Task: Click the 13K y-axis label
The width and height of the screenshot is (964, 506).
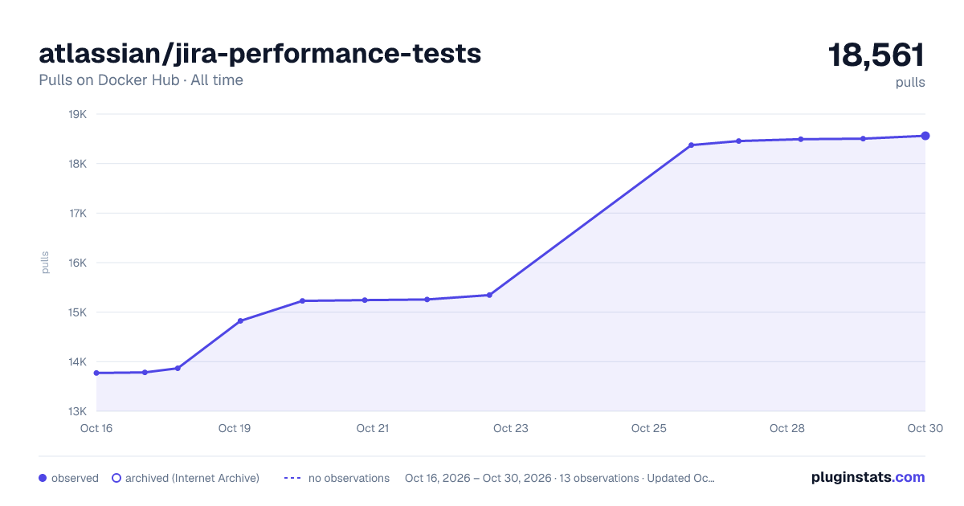Action: coord(78,411)
